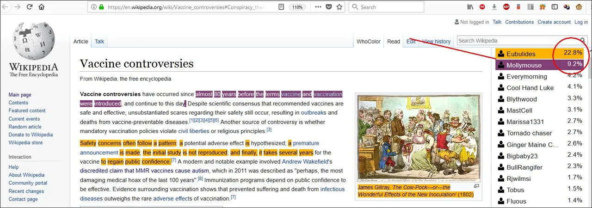Toggle Reader View icon in the address bar

click(x=281, y=7)
